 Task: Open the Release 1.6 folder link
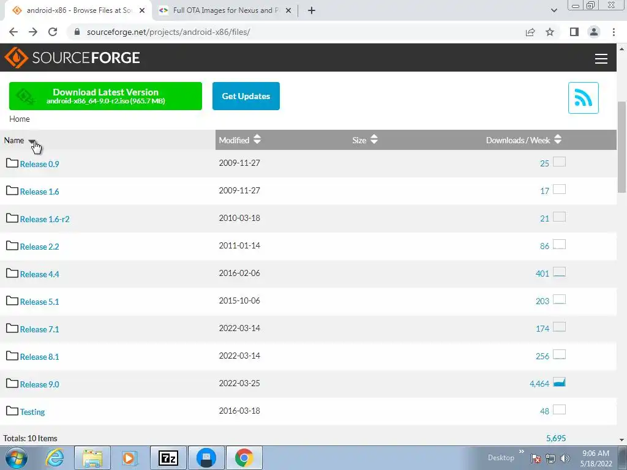(40, 192)
